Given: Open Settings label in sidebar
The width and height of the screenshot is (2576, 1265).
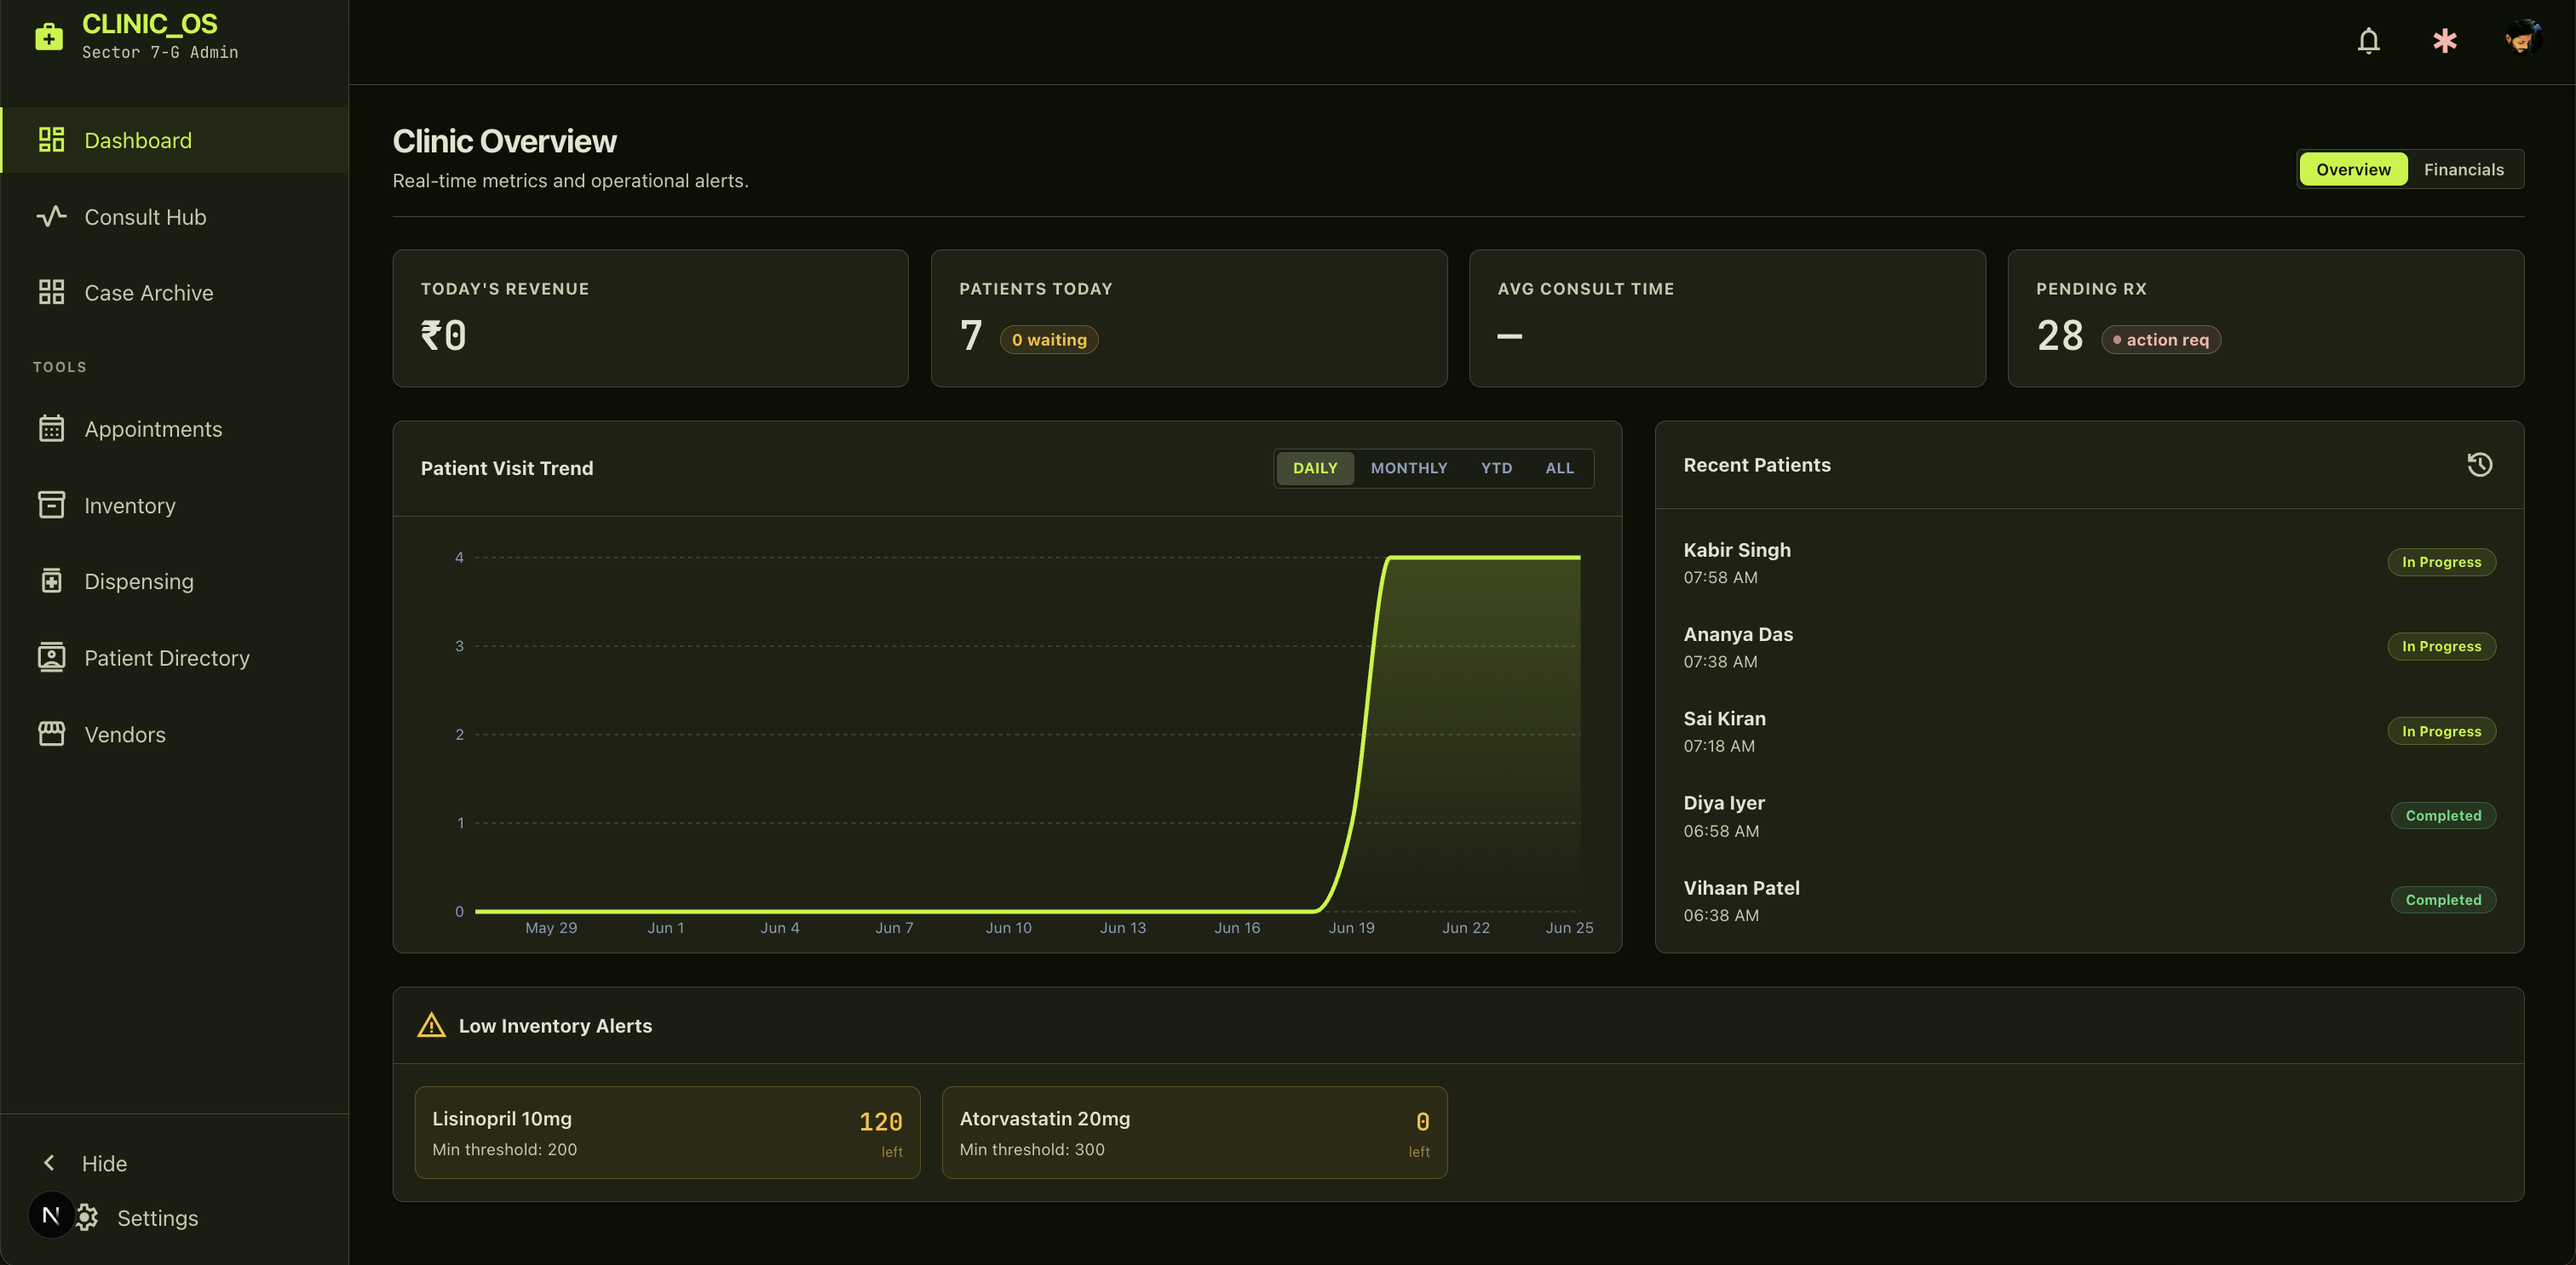Looking at the screenshot, I should pos(157,1217).
